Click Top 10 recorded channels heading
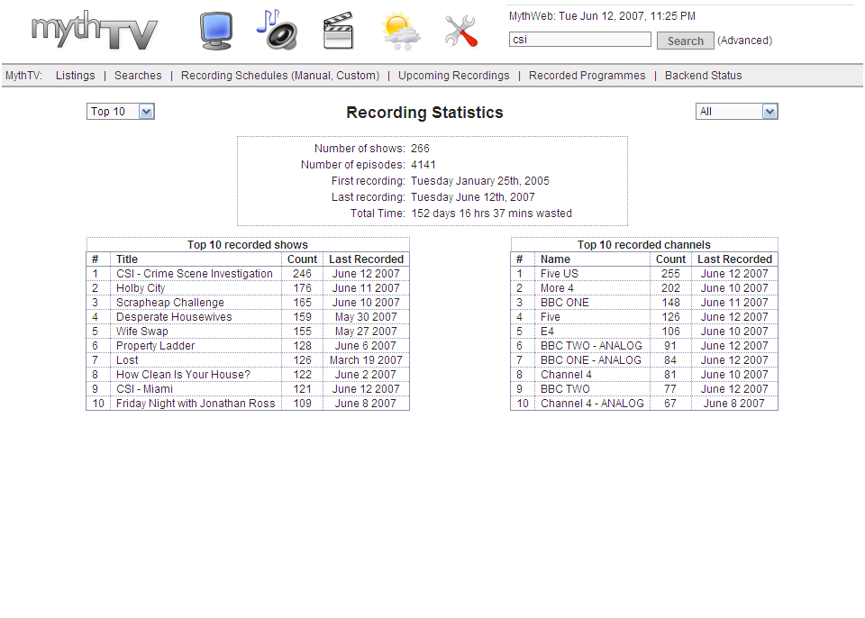The height and width of the screenshot is (618, 865). (x=643, y=245)
